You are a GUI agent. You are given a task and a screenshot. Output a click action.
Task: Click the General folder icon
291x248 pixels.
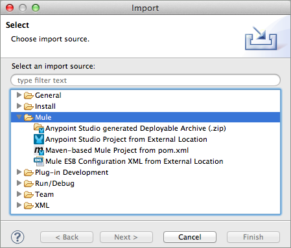(29, 95)
